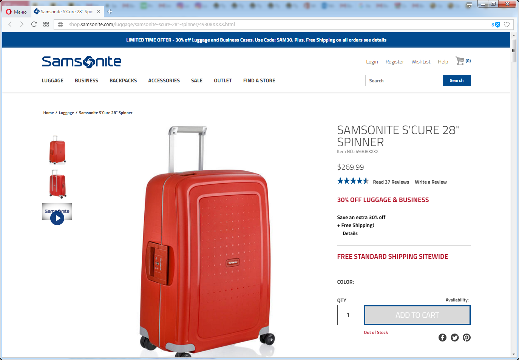
Task: Open the Read 37 Reviews link
Action: coord(391,182)
